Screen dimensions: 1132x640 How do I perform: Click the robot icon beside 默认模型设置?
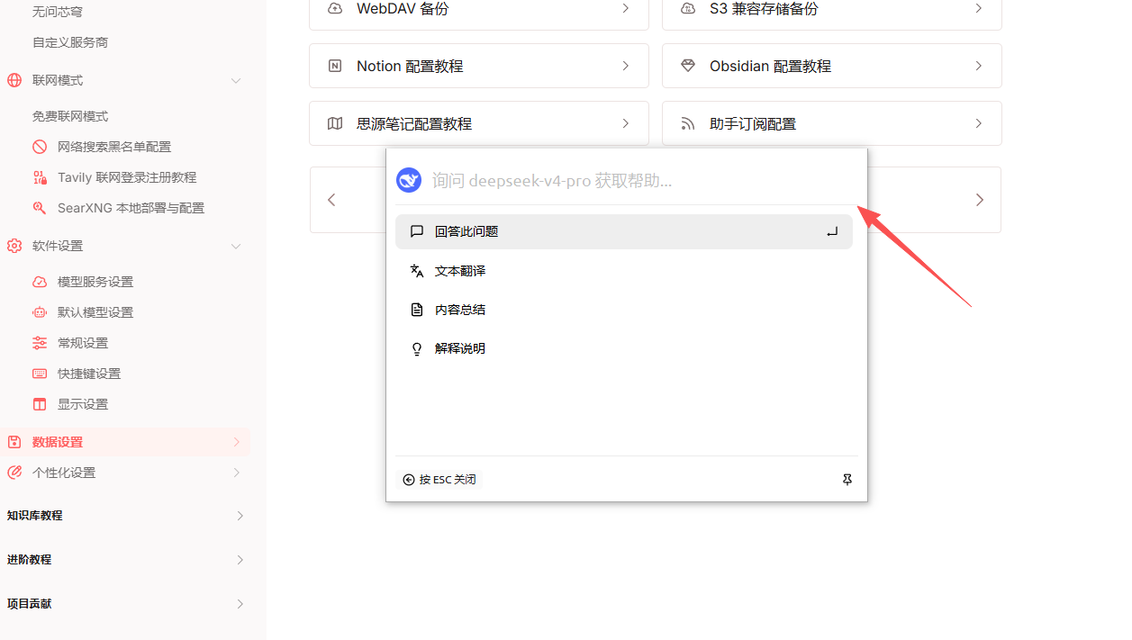point(40,312)
